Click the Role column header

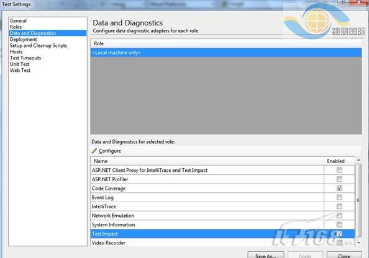point(226,43)
